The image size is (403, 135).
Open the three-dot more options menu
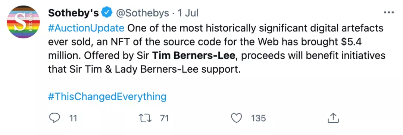point(388,13)
